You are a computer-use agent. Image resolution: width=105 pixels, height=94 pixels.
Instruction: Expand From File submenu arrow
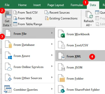52,33
